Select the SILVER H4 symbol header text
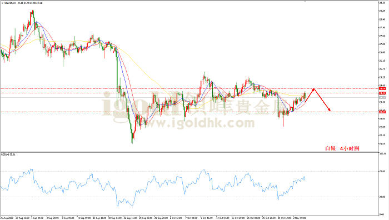This screenshot has height=220, width=389. pyautogui.click(x=10, y=3)
